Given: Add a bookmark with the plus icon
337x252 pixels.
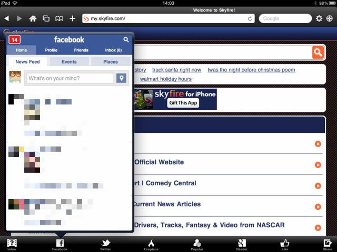Looking at the screenshot, I should pyautogui.click(x=73, y=19).
